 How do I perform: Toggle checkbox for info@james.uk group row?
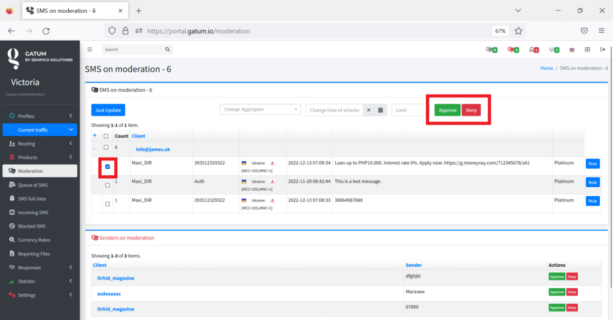point(106,147)
